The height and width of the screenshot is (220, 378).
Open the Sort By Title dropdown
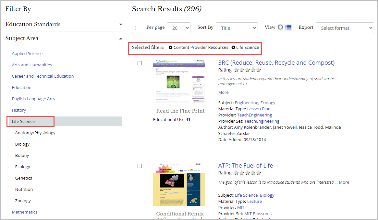(x=237, y=28)
